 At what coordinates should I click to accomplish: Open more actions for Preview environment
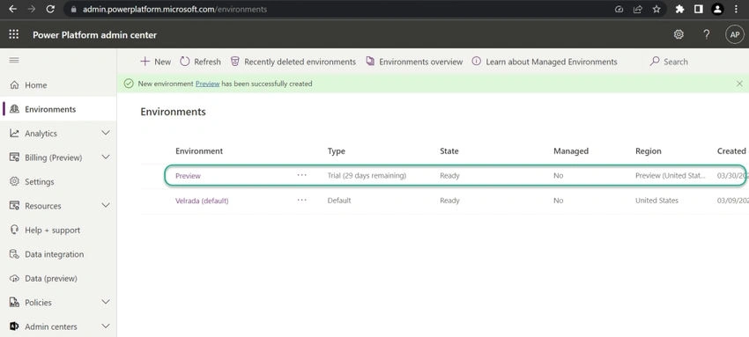[301, 175]
